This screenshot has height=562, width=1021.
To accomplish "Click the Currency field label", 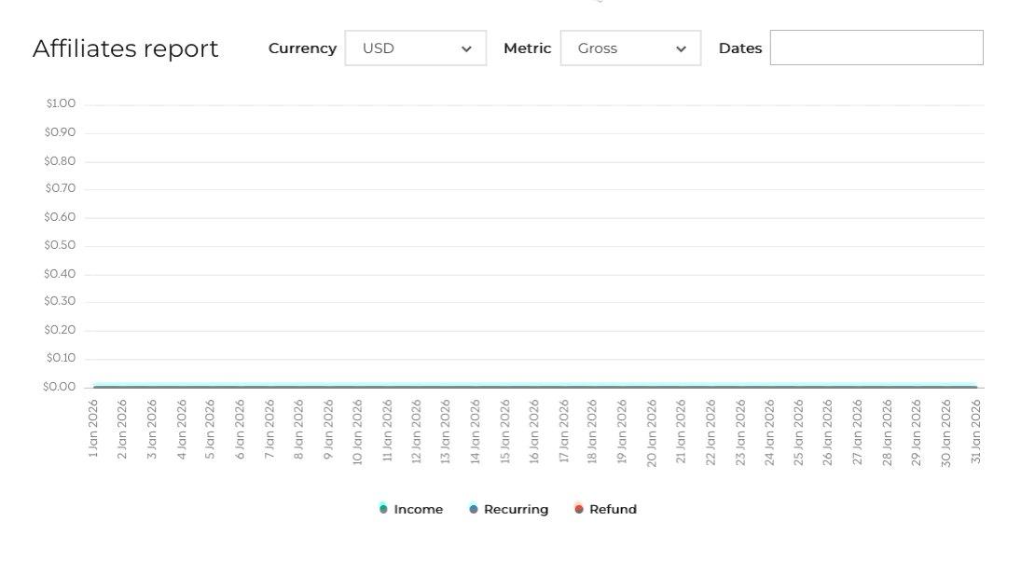I will click(x=302, y=48).
